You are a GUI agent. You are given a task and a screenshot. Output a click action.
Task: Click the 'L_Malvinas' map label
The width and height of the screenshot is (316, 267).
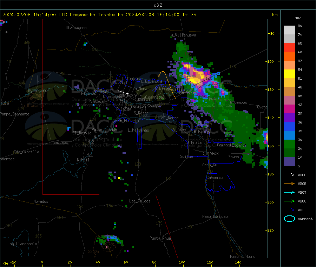coord(138,130)
